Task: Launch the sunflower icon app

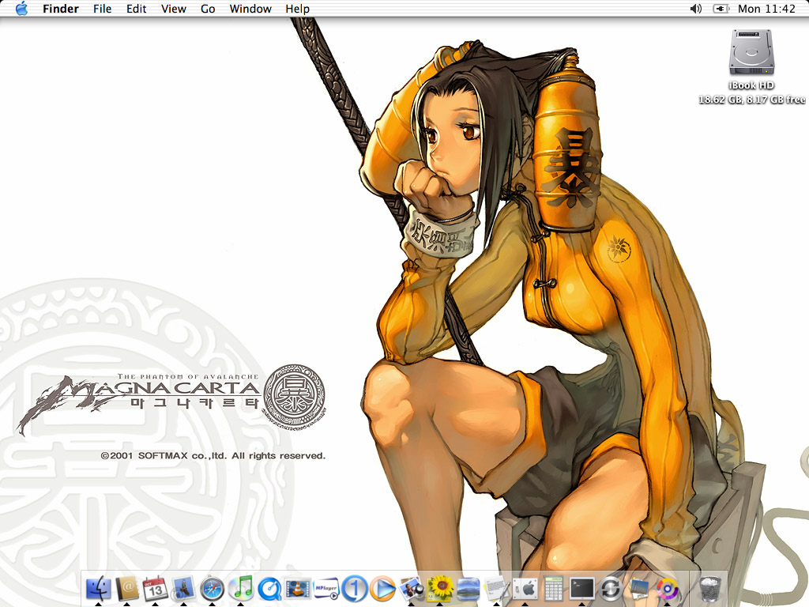Action: (440, 588)
